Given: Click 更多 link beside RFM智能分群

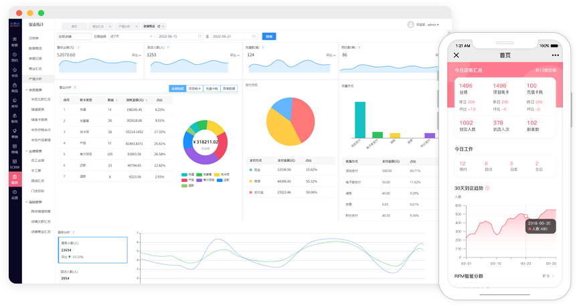Looking at the screenshot, I should pyautogui.click(x=548, y=276).
